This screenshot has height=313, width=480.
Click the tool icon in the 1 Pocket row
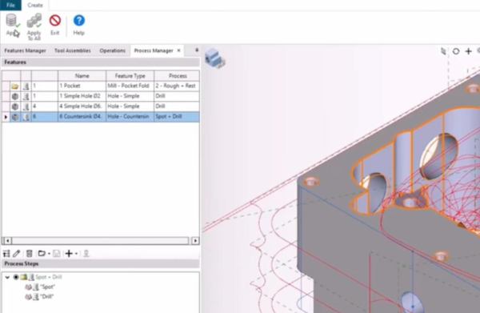pyautogui.click(x=26, y=86)
